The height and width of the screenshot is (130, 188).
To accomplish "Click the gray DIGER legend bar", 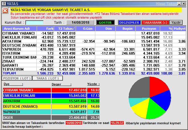I will coord(27,117).
